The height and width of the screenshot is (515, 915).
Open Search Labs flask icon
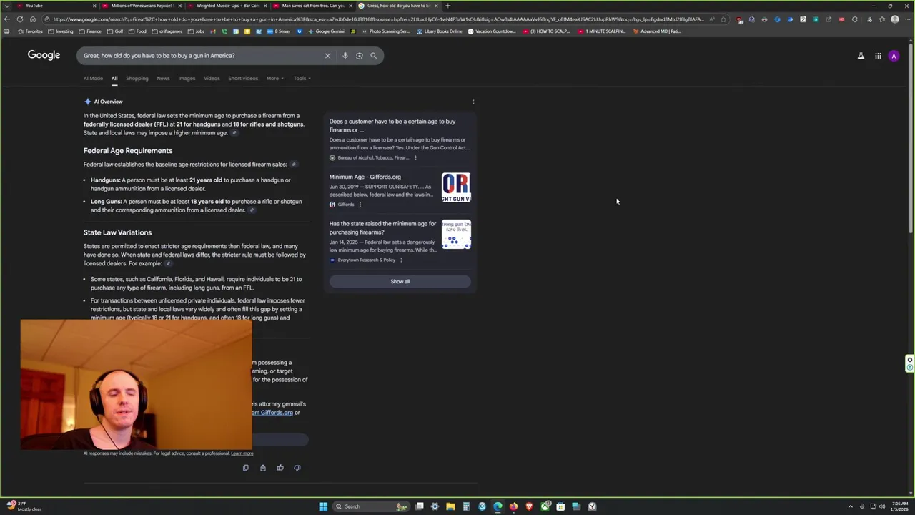tap(861, 56)
